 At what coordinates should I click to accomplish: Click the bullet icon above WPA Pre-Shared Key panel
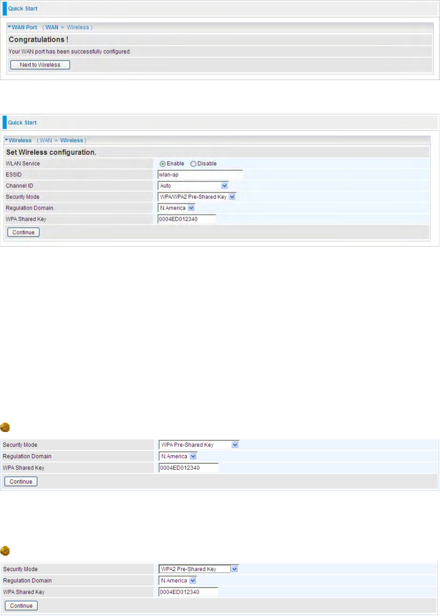pos(5,427)
